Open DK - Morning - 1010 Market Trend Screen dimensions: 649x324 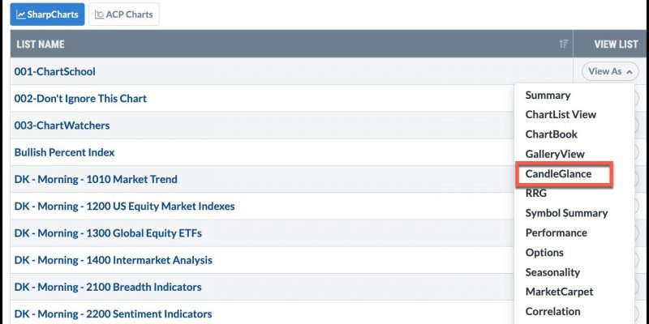96,179
